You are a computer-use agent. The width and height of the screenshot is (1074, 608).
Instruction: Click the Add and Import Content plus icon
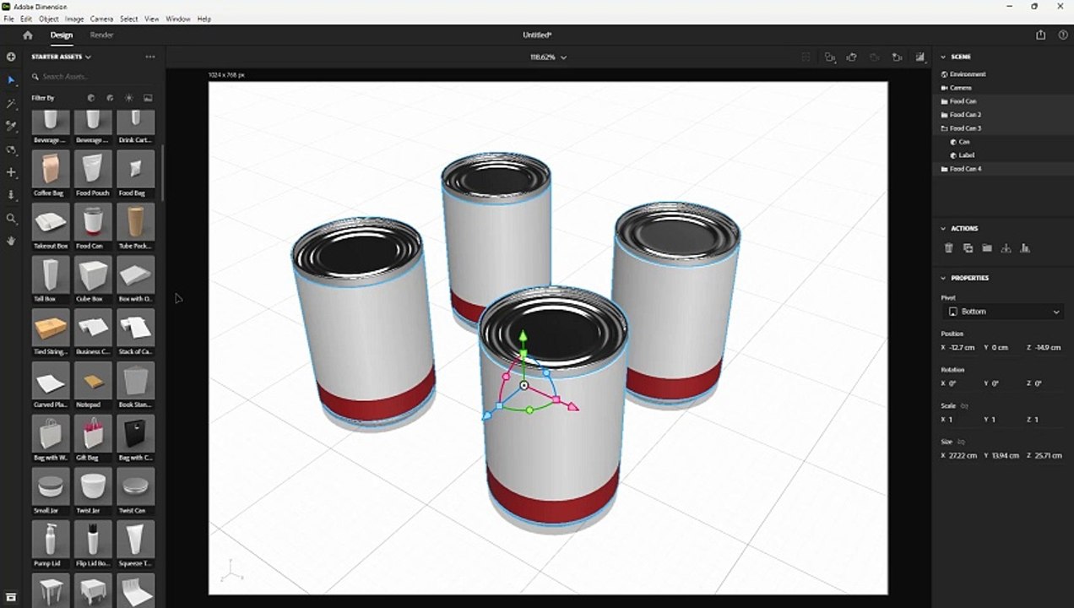click(x=11, y=57)
